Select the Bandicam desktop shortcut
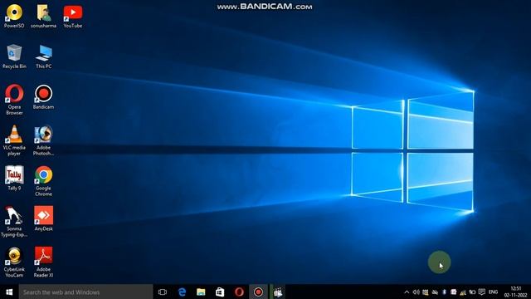 point(43,97)
